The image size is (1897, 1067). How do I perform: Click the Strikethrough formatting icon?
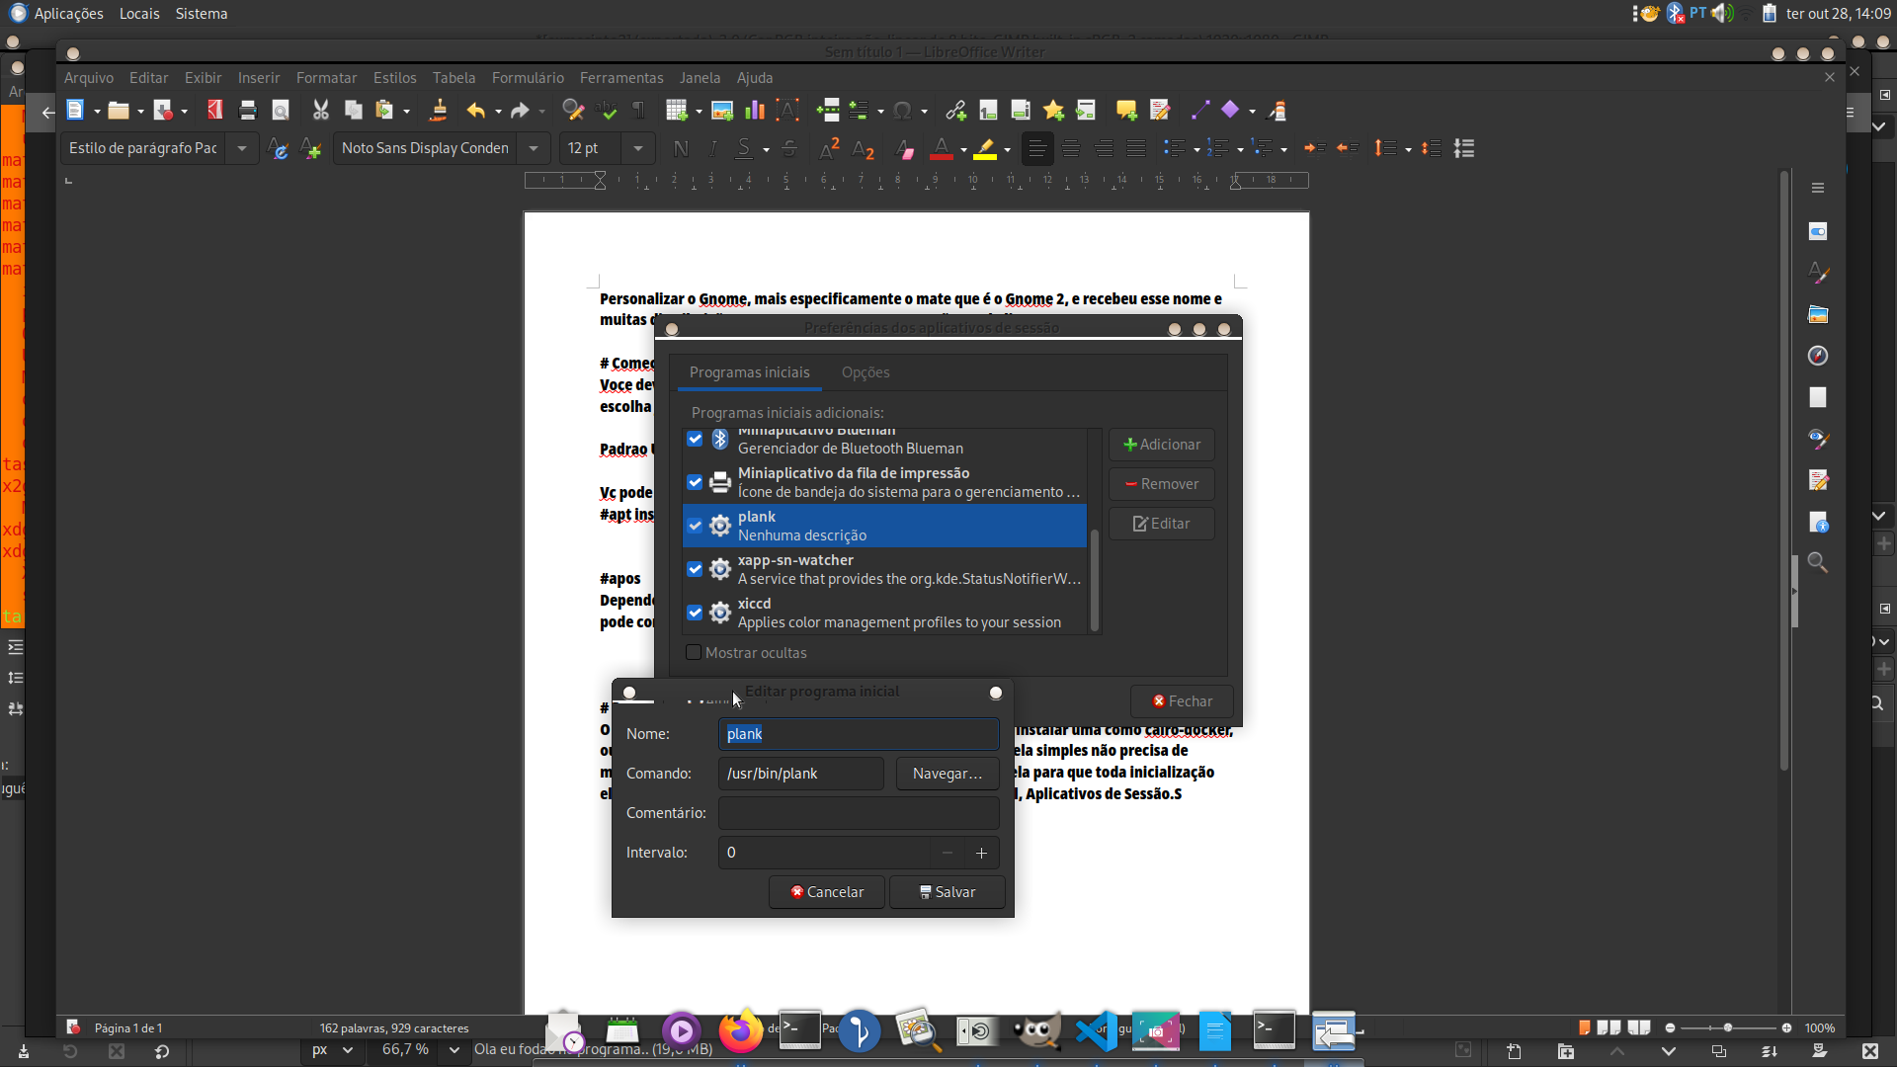tap(789, 148)
